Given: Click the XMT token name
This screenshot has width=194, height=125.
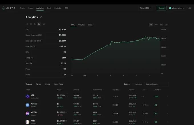Looking at the screenshot, I should coord(33,121).
